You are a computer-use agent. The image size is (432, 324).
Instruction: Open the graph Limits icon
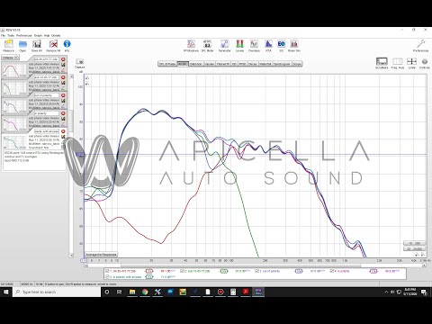(411, 63)
